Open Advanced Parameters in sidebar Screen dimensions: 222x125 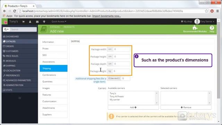click(x=20, y=80)
